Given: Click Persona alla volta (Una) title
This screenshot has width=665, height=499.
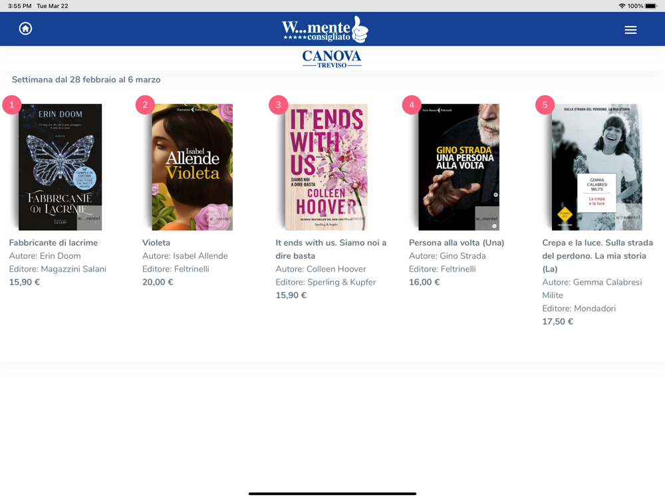Looking at the screenshot, I should 456,243.
